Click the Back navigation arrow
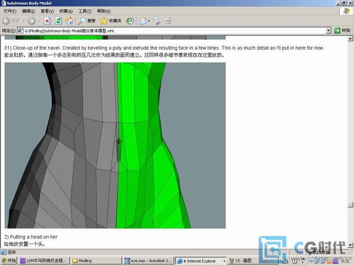The image size is (354, 266). click(x=6, y=21)
